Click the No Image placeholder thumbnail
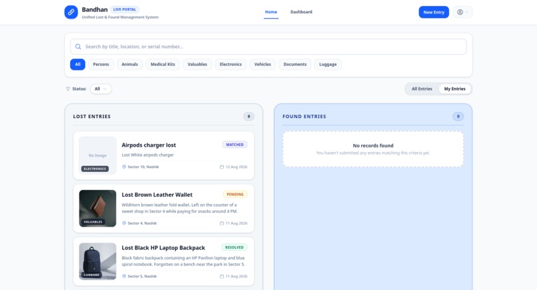 97,155
